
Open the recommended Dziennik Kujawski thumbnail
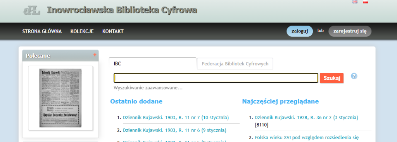point(60,98)
